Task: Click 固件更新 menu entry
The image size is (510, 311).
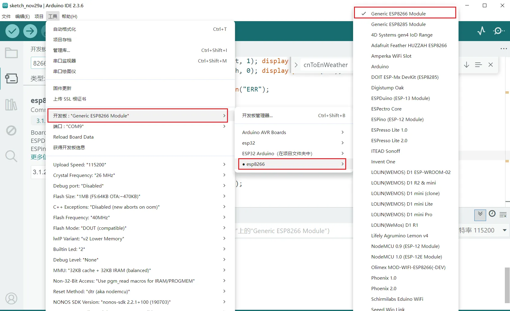Action: [140, 88]
